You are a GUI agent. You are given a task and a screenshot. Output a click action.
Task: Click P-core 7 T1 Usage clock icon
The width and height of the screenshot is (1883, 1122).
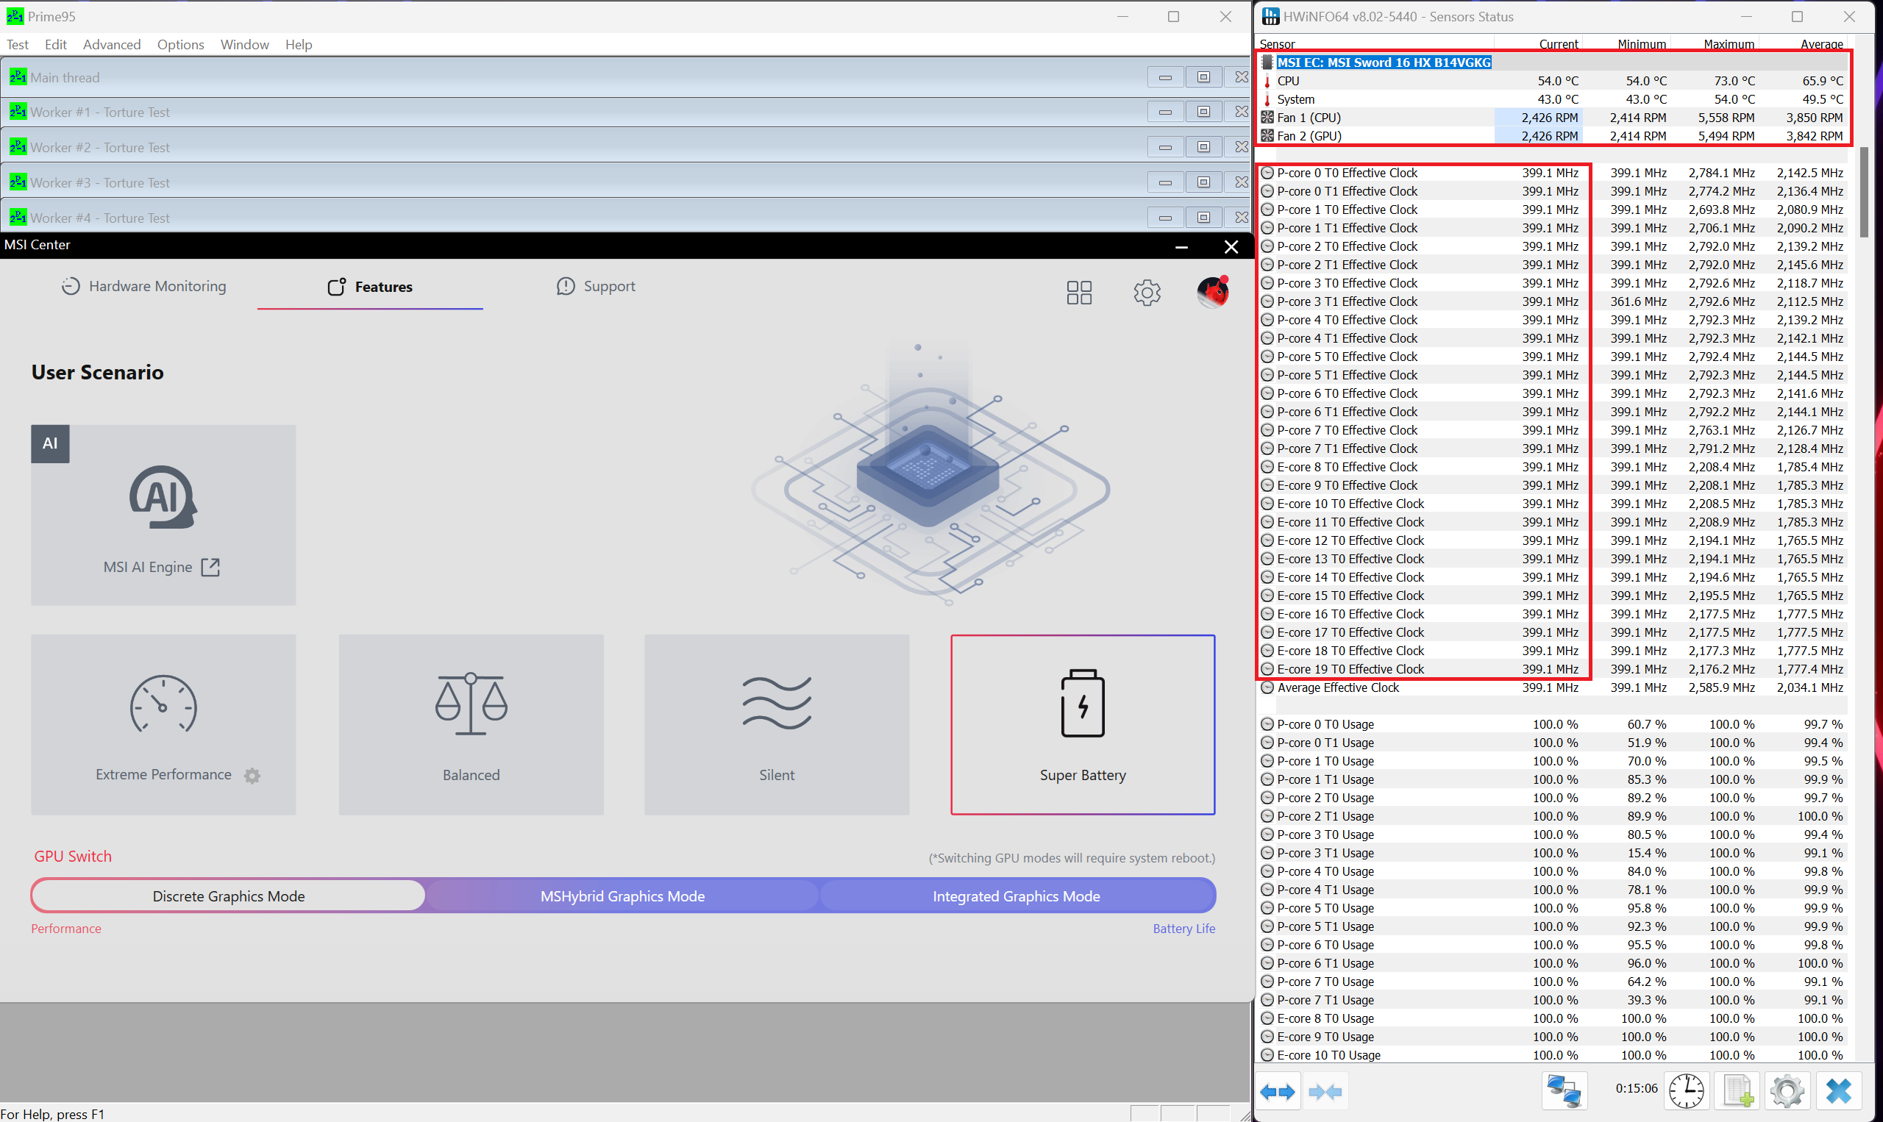point(1267,999)
